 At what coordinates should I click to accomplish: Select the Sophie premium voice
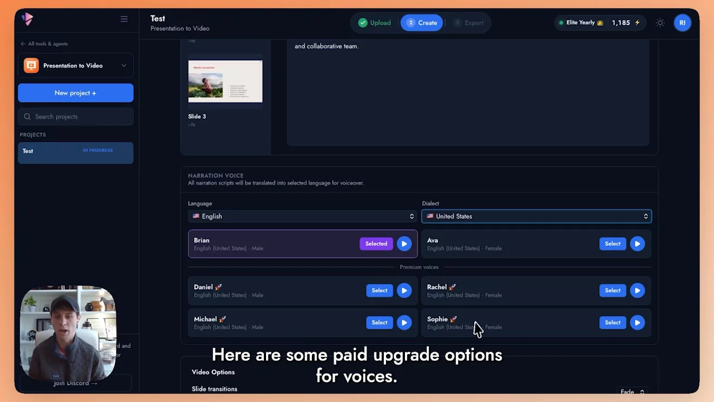pyautogui.click(x=612, y=322)
